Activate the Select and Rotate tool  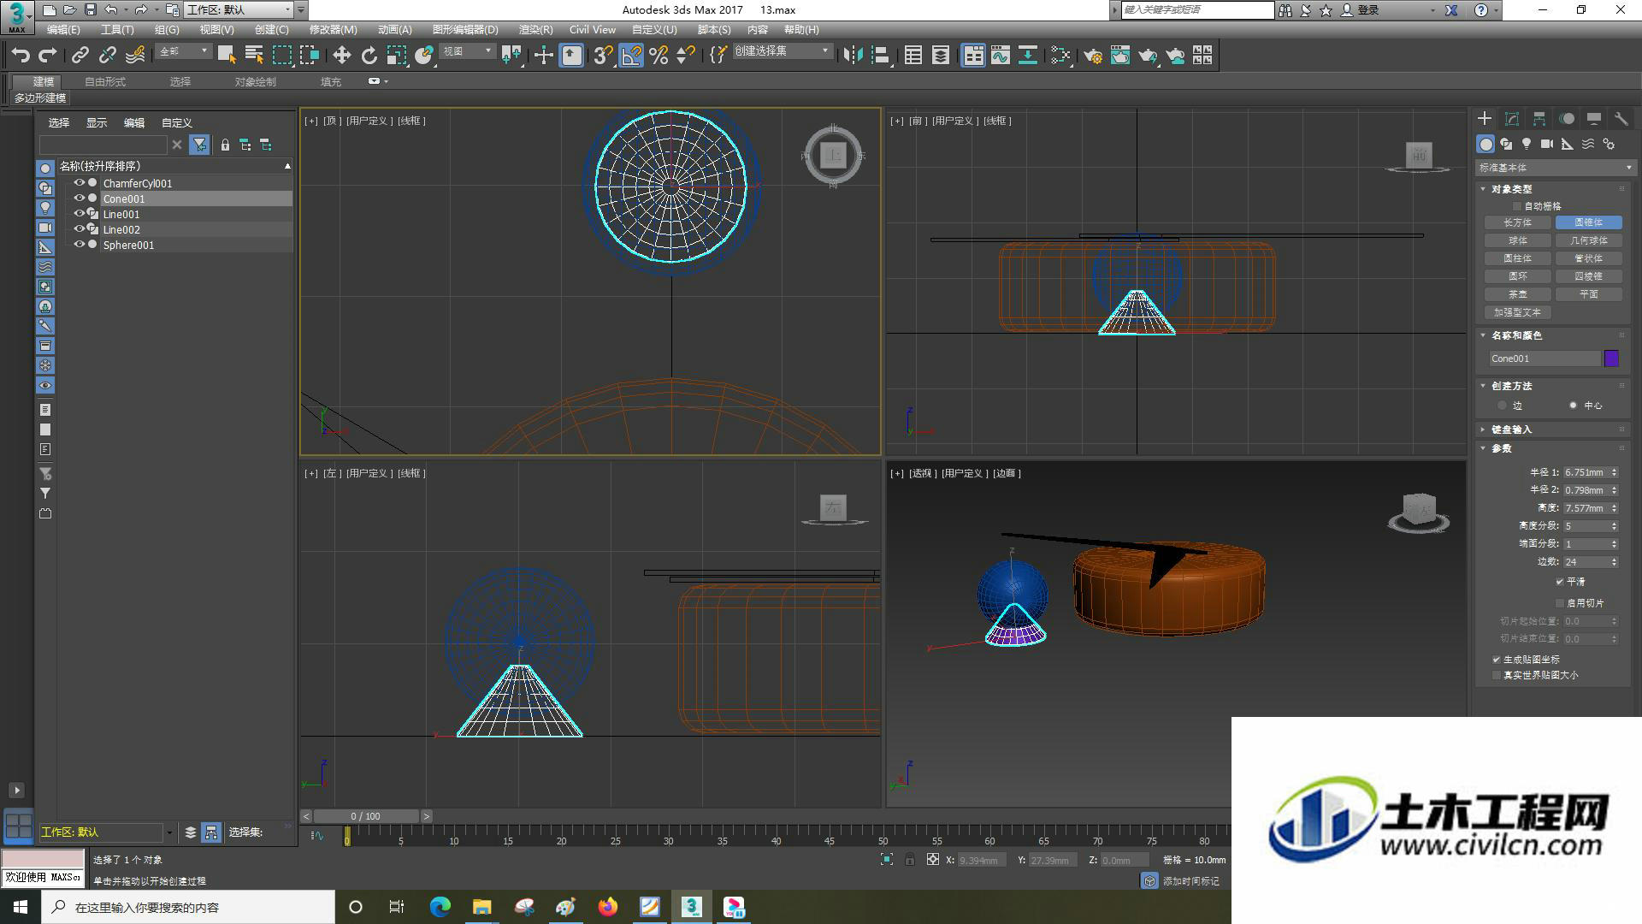369,56
